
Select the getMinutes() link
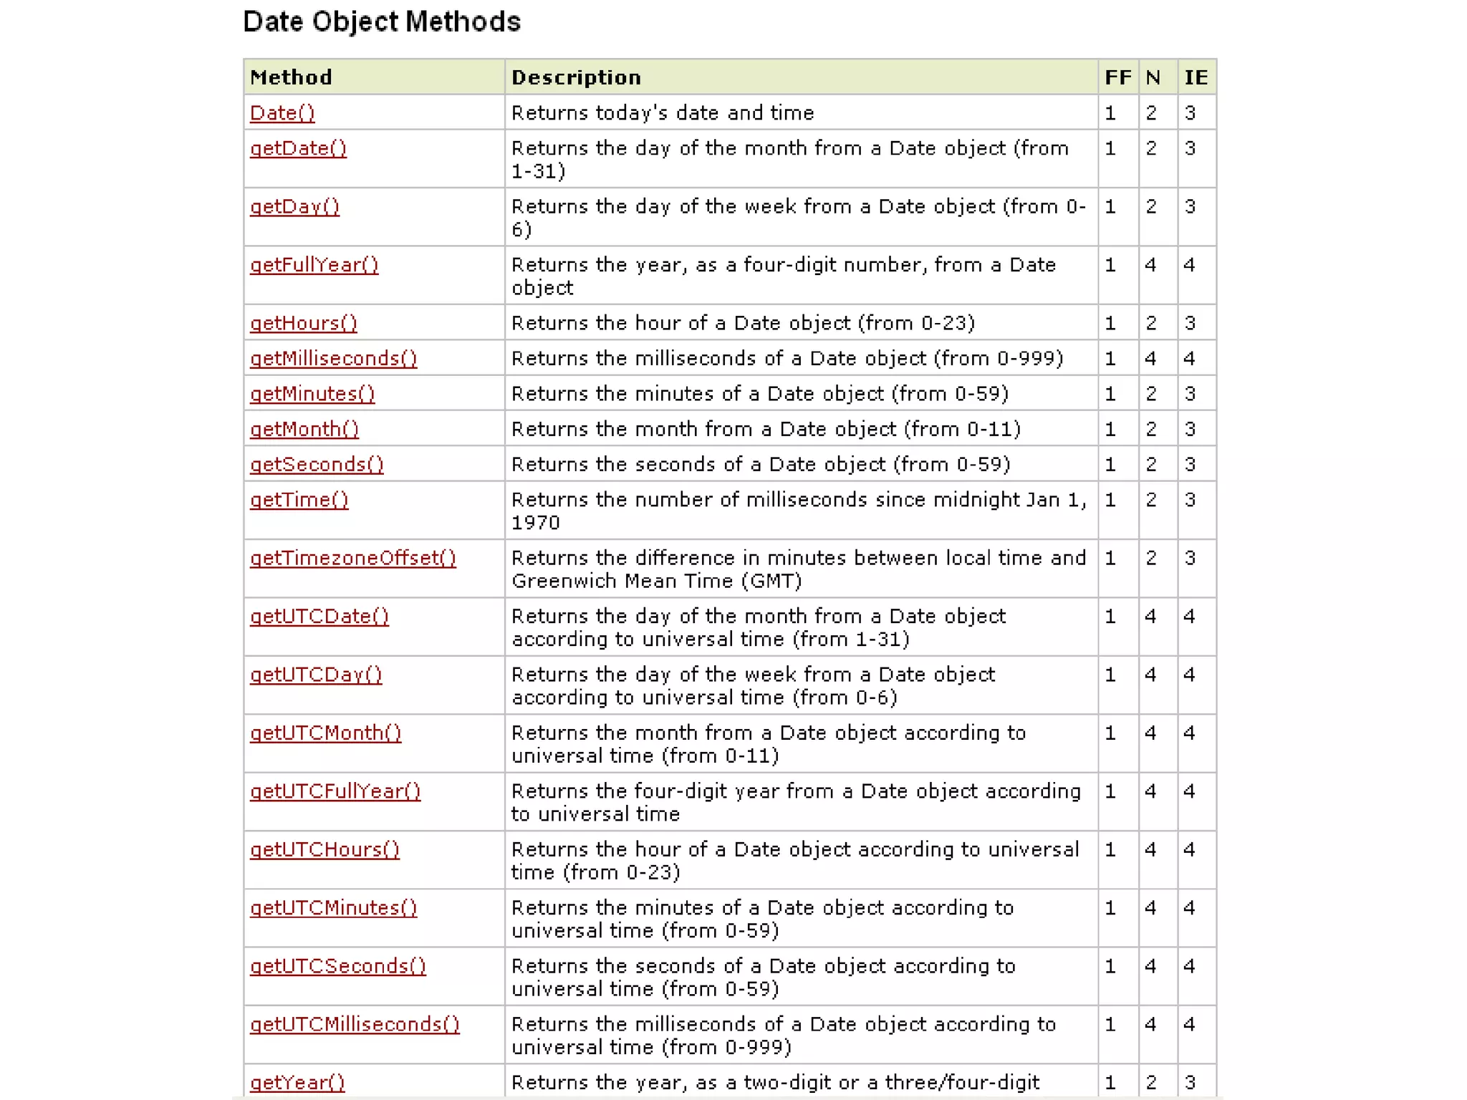tap(312, 394)
